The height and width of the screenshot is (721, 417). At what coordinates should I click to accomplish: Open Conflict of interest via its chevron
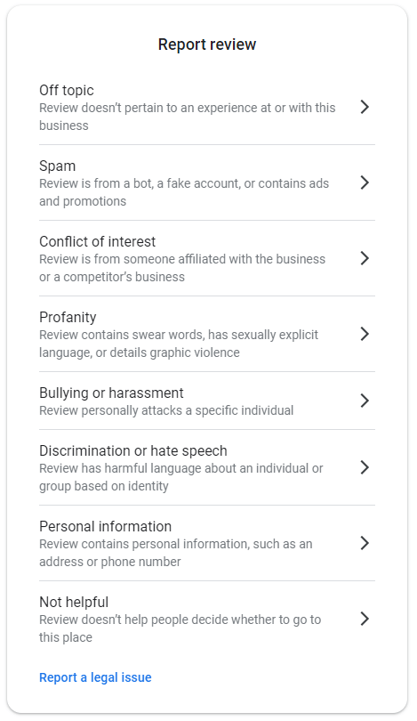pyautogui.click(x=365, y=258)
